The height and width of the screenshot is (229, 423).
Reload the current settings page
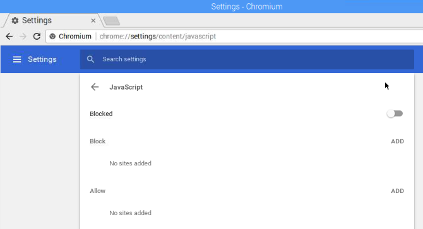(37, 37)
